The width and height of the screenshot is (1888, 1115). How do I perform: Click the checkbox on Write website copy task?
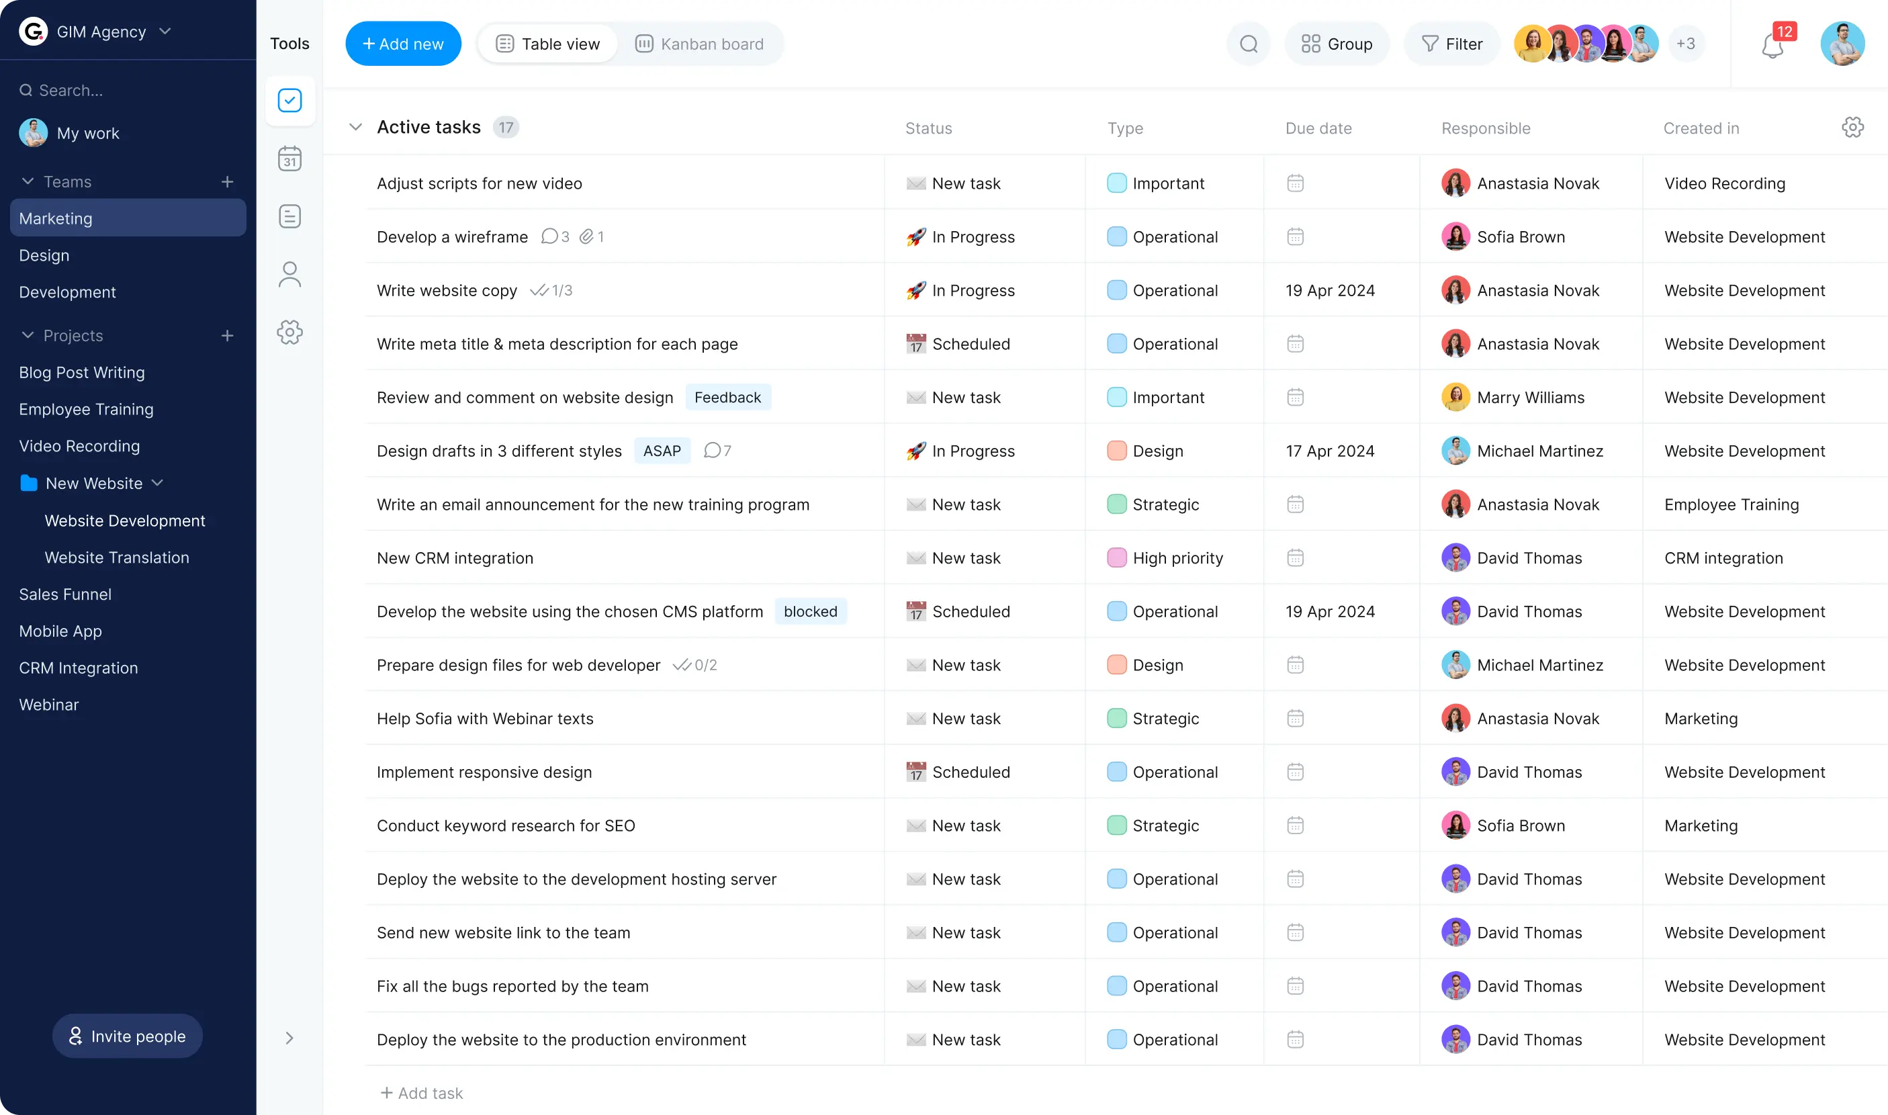tap(354, 289)
